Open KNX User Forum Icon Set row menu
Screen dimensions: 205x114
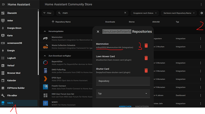coord(201,95)
